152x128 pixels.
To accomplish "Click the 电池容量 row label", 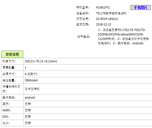I will click(x=9, y=80).
